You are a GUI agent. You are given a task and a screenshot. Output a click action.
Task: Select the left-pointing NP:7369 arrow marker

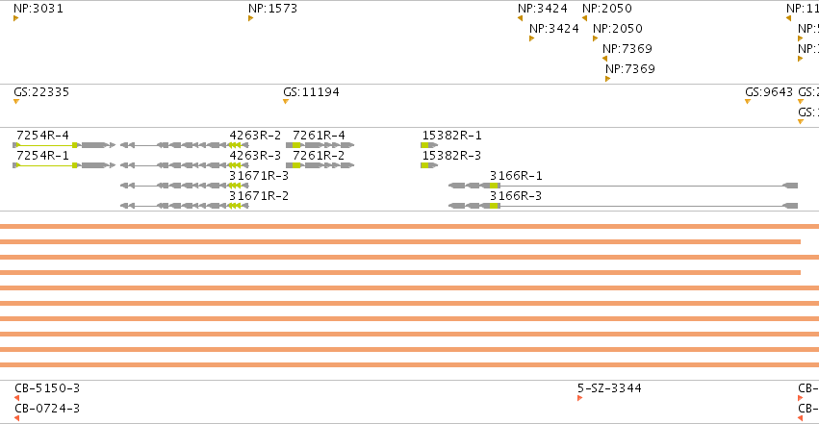pyautogui.click(x=604, y=59)
